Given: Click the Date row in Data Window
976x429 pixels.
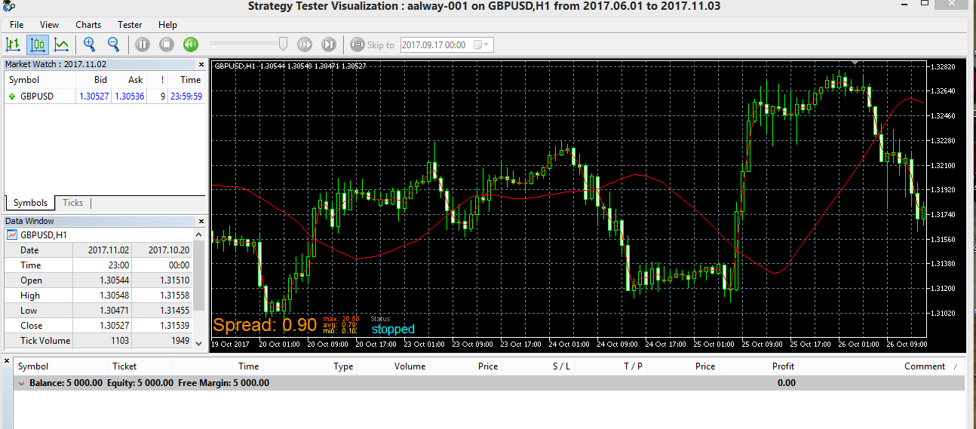Looking at the screenshot, I should [x=99, y=250].
